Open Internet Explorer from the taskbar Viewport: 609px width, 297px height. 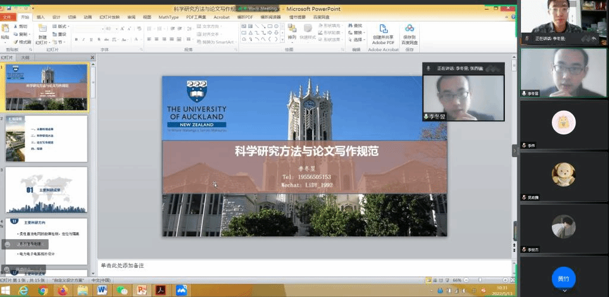(x=24, y=290)
